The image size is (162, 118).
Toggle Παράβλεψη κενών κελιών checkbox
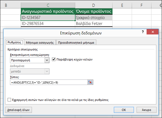click(54, 59)
